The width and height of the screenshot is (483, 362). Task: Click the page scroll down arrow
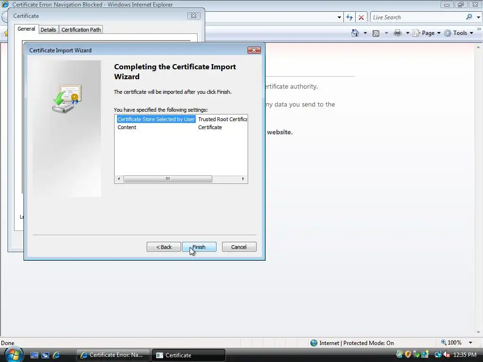tap(478, 332)
